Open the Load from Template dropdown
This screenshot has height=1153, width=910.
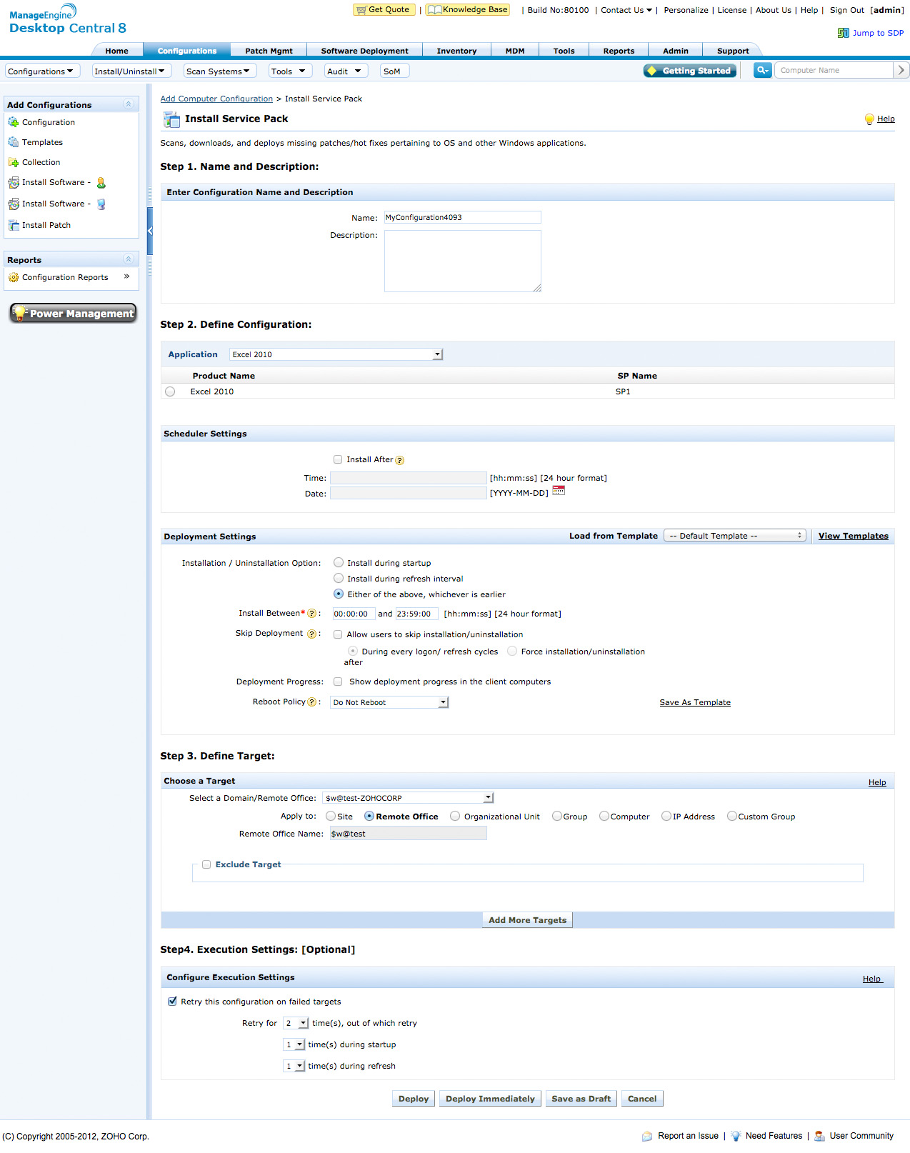click(735, 535)
